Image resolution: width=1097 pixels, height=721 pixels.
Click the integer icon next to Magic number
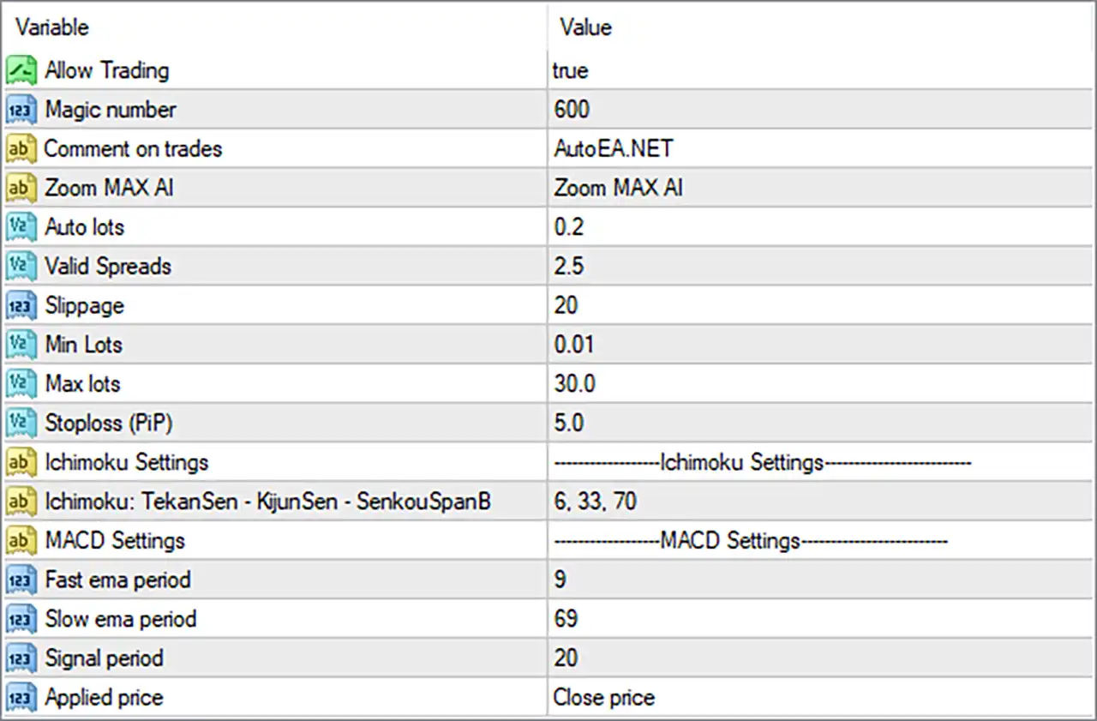click(x=21, y=110)
